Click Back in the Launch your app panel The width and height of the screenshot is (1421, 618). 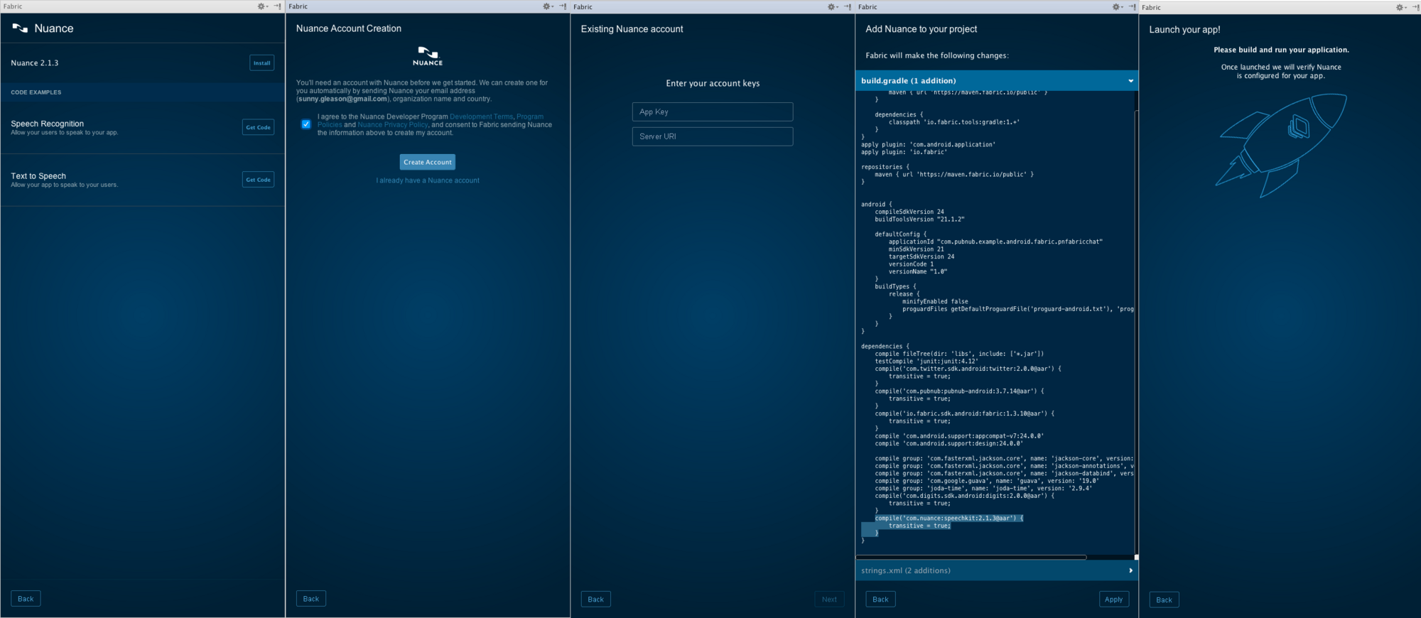pyautogui.click(x=1164, y=600)
